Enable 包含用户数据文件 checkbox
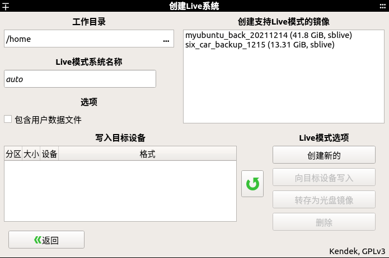 click(x=8, y=119)
